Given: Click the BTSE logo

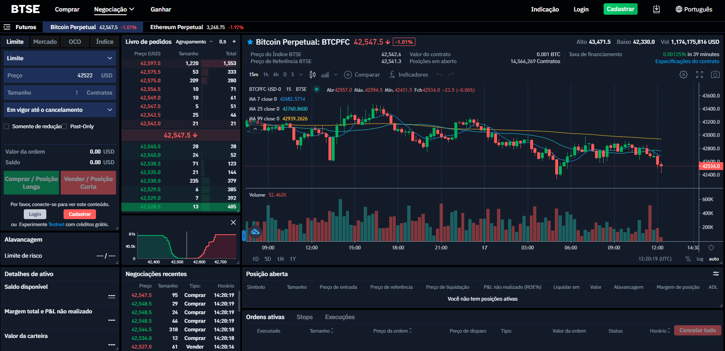Looking at the screenshot, I should 25,9.
